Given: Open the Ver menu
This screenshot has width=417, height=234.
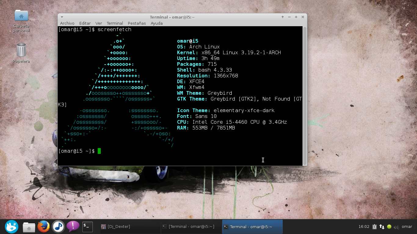Looking at the screenshot, I should (99, 23).
